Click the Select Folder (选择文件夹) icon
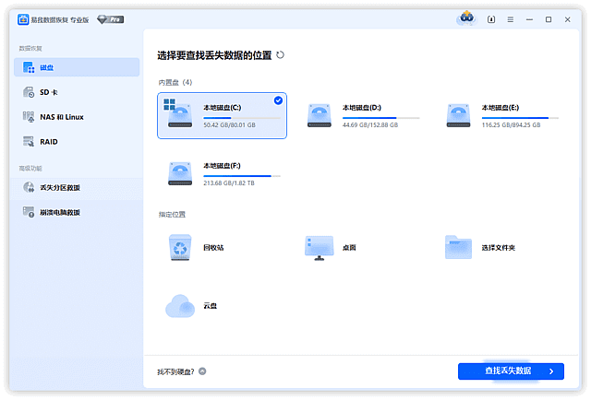This screenshot has width=591, height=400. (459, 247)
